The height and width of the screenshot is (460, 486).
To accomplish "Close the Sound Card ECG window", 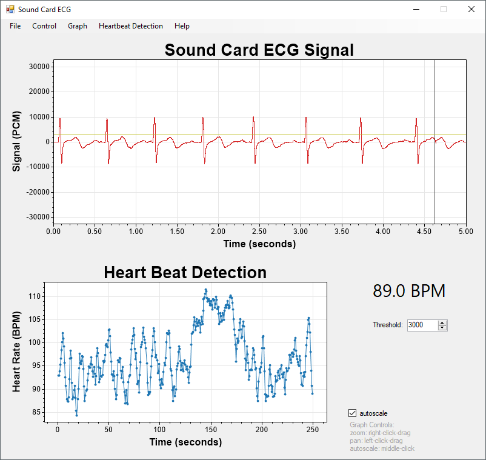I will 471,9.
